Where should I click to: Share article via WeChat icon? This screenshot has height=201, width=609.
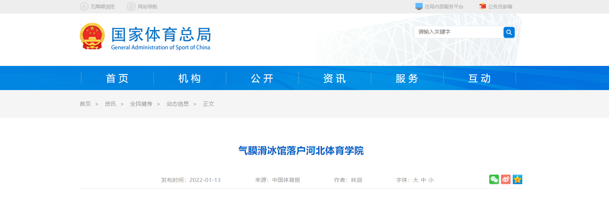(x=494, y=179)
